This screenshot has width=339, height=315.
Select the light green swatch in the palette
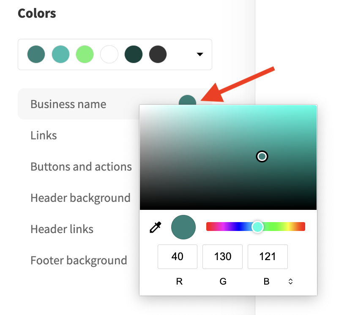click(x=85, y=54)
